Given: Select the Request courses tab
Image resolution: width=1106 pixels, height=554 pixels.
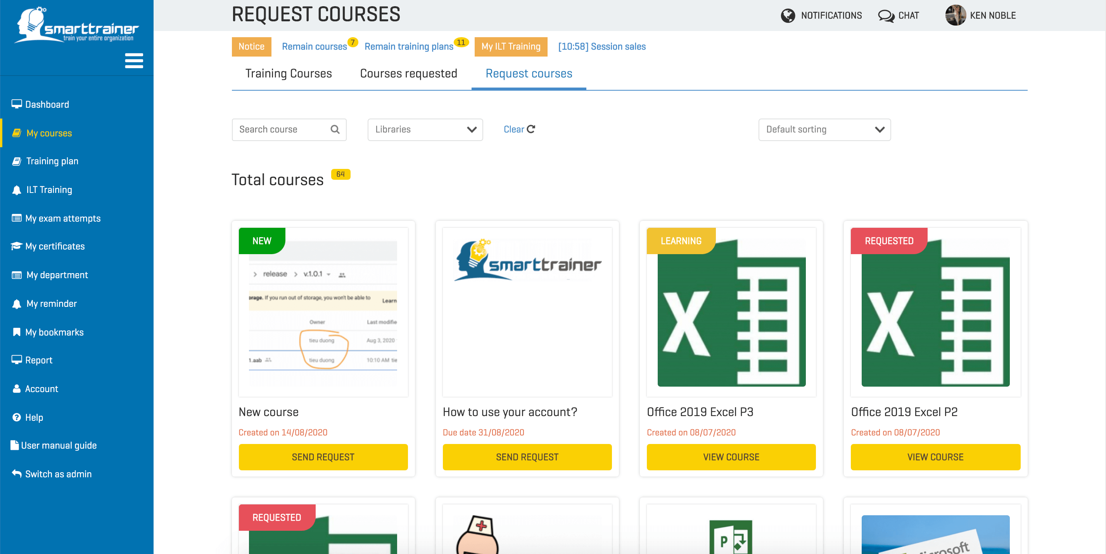Looking at the screenshot, I should point(529,74).
